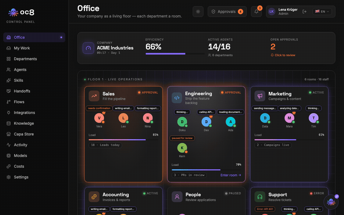
Task: Select Data's avatar in Marketing
Action: click(x=265, y=118)
